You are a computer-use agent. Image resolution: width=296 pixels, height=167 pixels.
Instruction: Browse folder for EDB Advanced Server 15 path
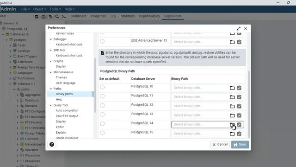click(232, 42)
